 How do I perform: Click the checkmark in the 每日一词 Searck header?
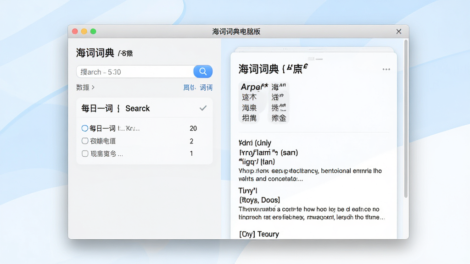coord(203,108)
